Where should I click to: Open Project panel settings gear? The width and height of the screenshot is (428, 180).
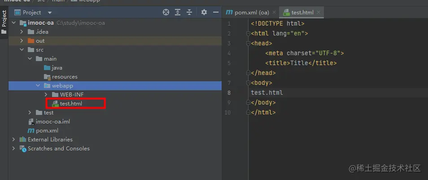204,12
